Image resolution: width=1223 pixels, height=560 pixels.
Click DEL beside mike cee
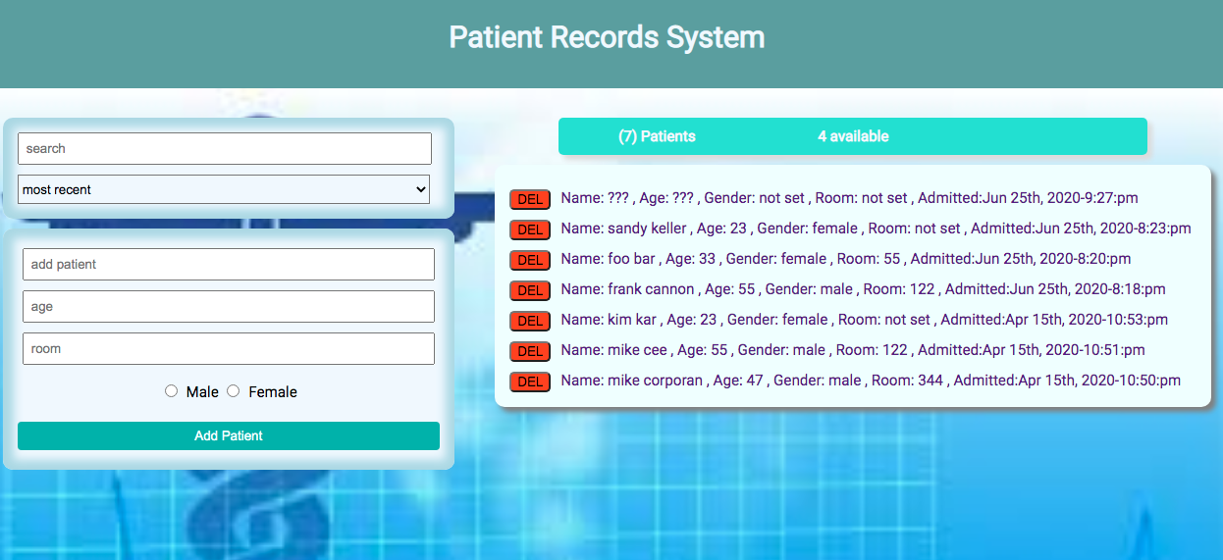pyautogui.click(x=530, y=351)
